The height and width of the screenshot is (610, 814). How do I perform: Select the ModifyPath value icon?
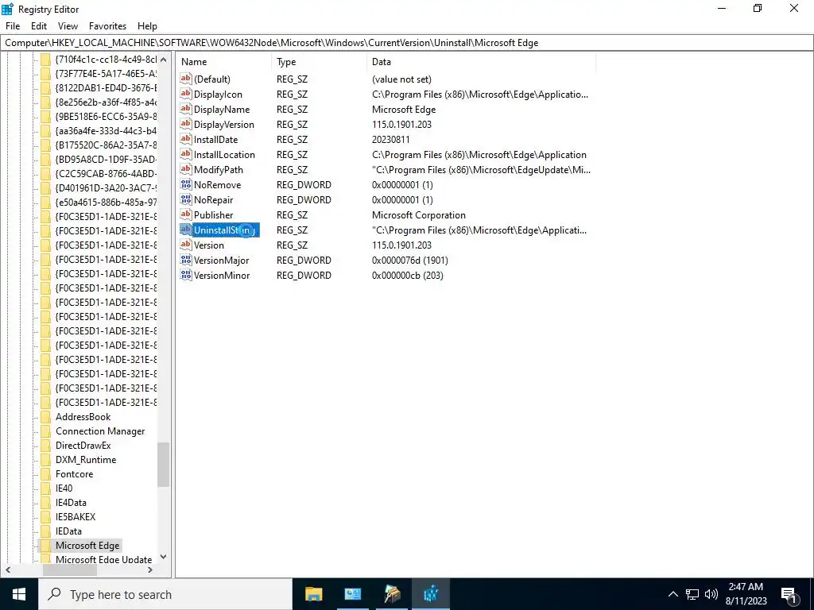(186, 169)
